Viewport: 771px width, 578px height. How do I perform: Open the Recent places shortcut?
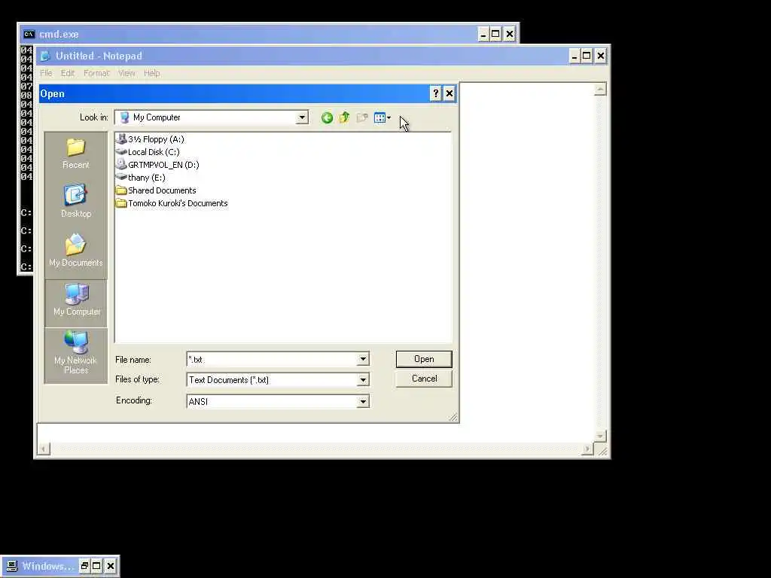click(76, 154)
